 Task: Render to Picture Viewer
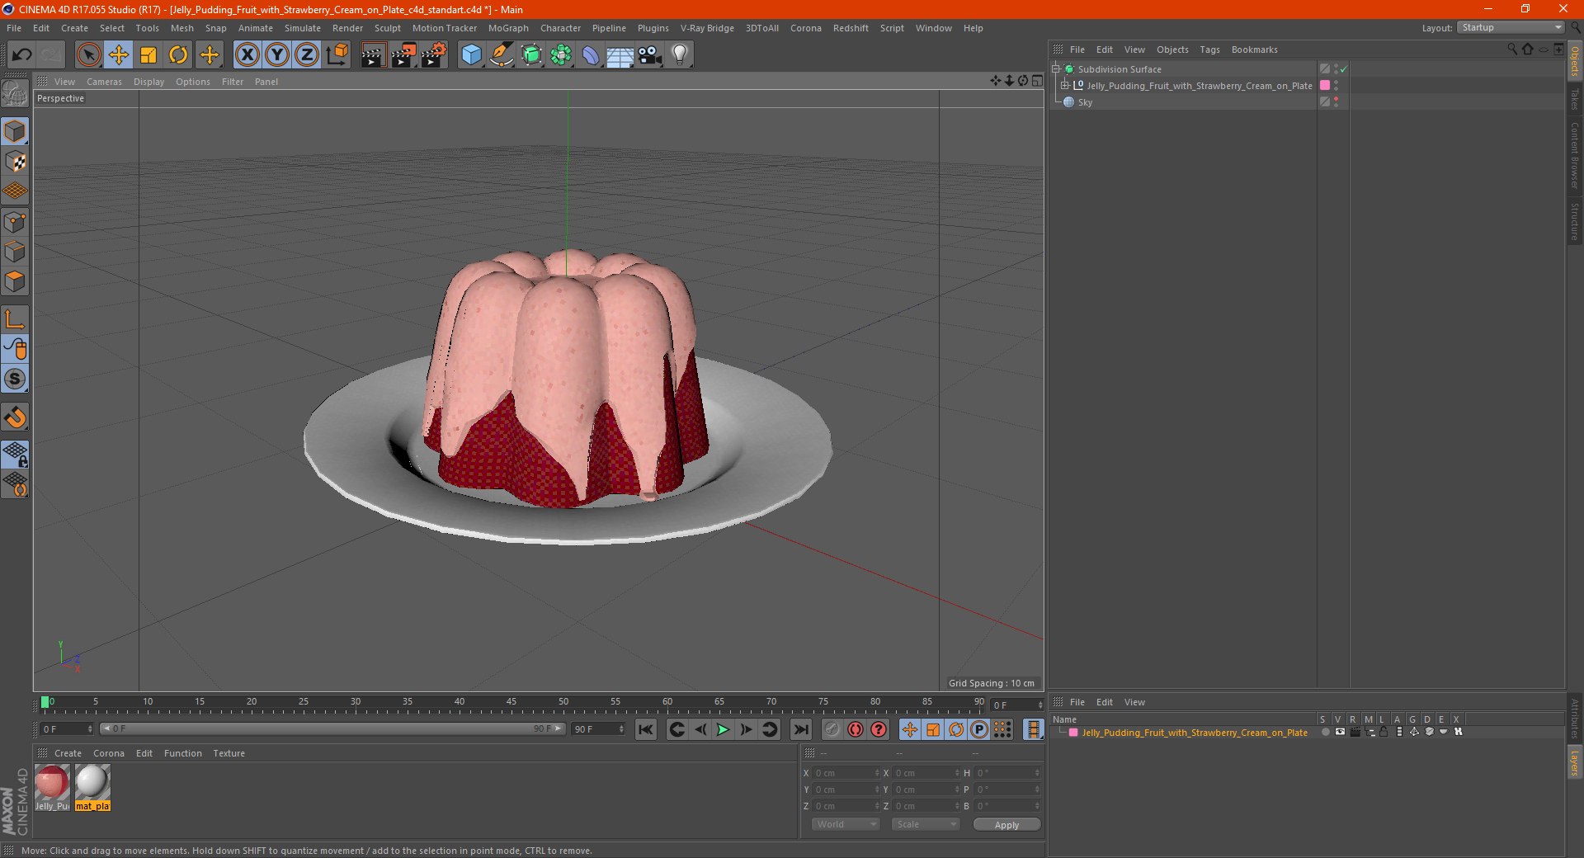pos(403,55)
